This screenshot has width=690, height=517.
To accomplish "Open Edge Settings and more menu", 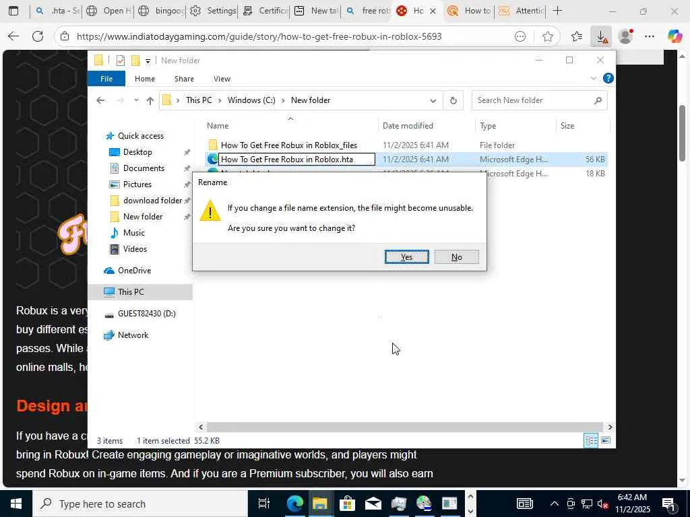I will click(x=650, y=36).
